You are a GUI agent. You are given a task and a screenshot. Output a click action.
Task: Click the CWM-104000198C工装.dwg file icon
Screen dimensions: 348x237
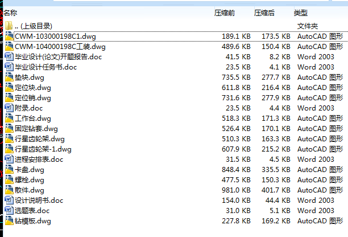coord(9,46)
